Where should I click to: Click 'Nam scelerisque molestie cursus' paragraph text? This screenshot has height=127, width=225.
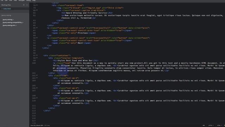pyautogui.click(x=84, y=16)
